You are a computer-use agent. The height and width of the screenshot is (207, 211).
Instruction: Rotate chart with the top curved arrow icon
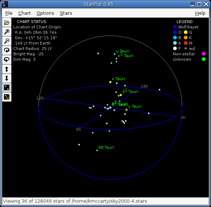7,50
